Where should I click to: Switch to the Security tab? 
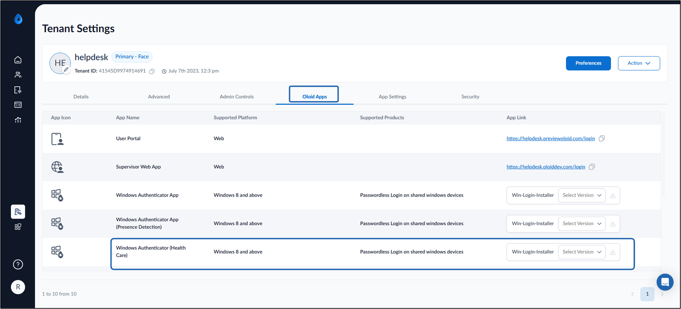coord(470,97)
